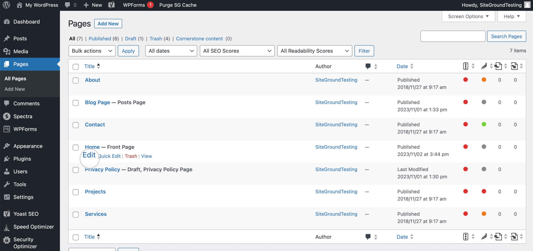
Task: Expand the Help panel
Action: (x=512, y=16)
